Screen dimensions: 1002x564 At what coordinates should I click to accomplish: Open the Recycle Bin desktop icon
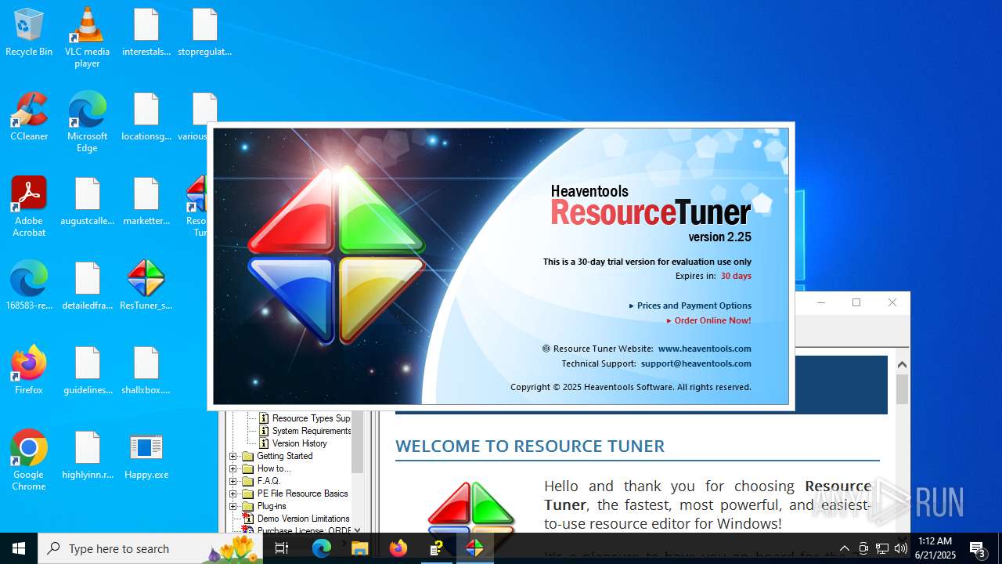click(29, 33)
